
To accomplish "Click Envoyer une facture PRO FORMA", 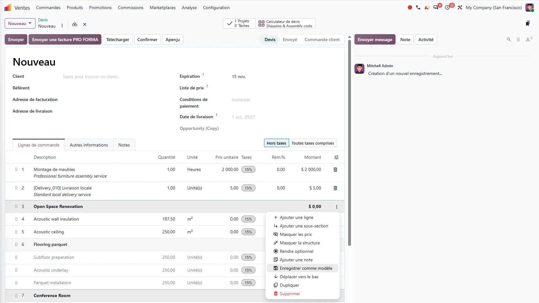I will 65,40.
